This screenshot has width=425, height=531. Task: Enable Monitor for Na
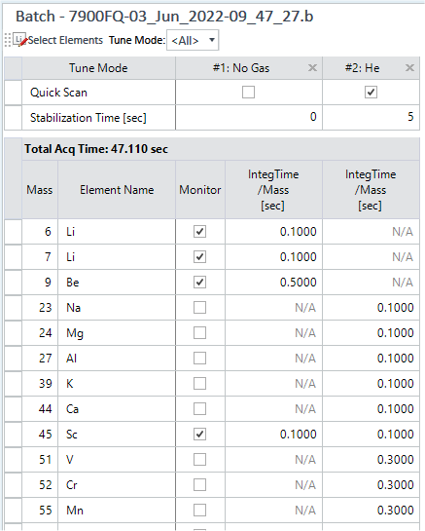pos(199,308)
